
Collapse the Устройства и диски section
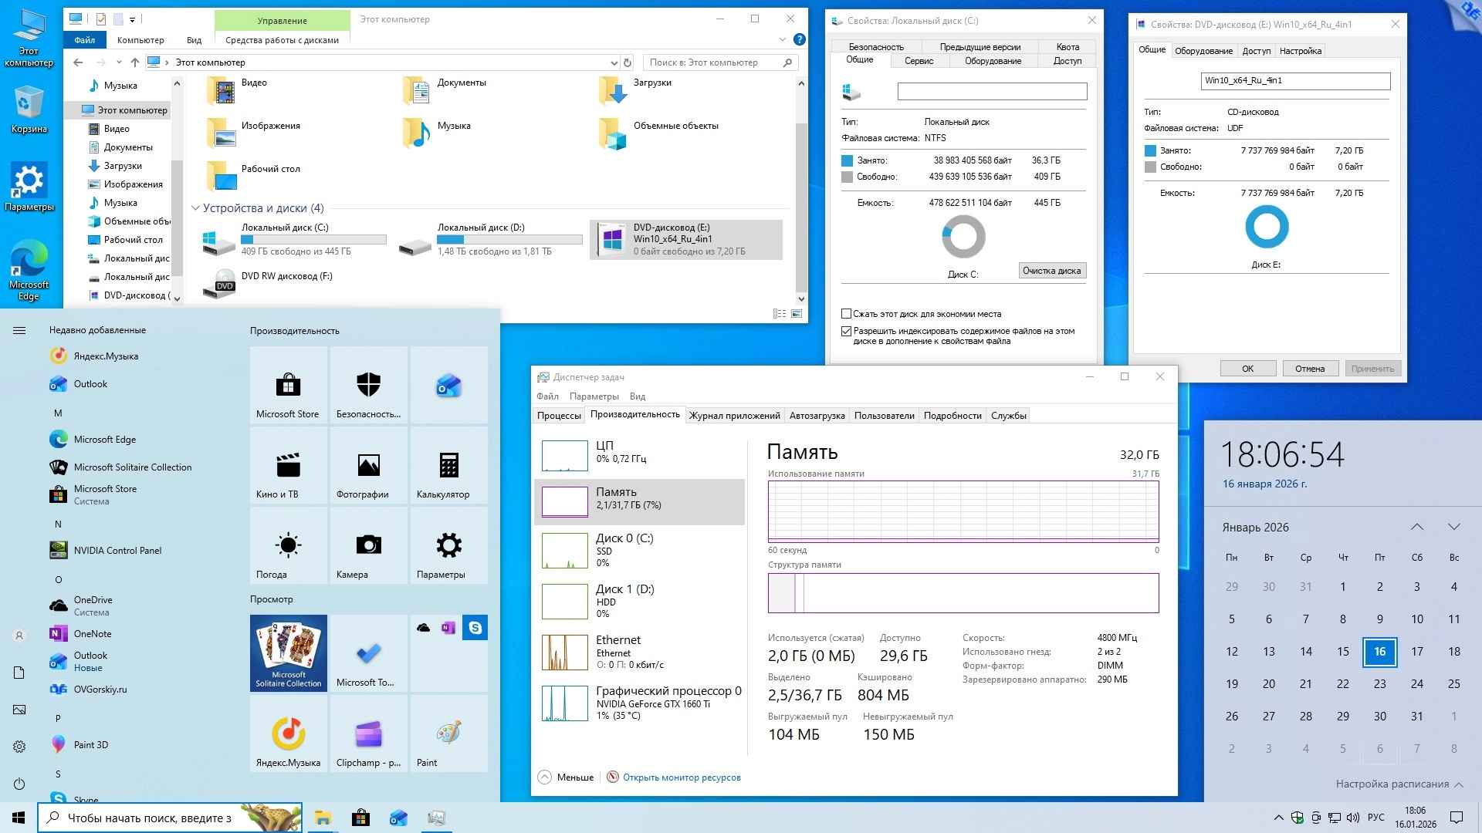195,208
